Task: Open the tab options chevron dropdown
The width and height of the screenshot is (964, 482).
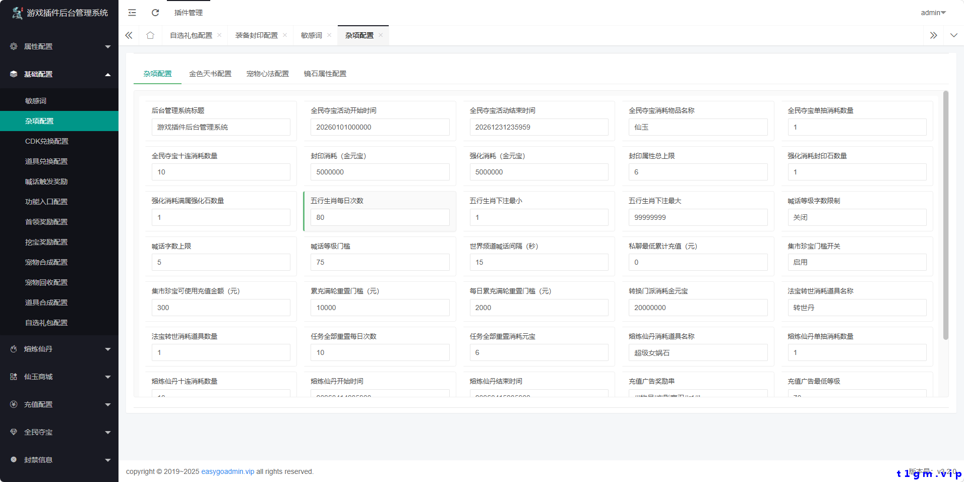Action: click(x=953, y=35)
